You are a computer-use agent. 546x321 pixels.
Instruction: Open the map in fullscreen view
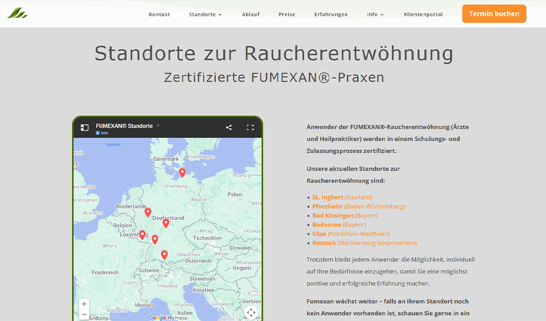tap(250, 127)
